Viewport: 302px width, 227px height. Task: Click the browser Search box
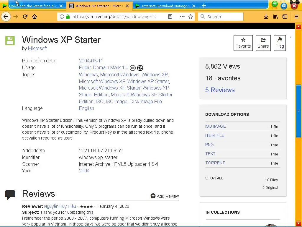(221, 17)
